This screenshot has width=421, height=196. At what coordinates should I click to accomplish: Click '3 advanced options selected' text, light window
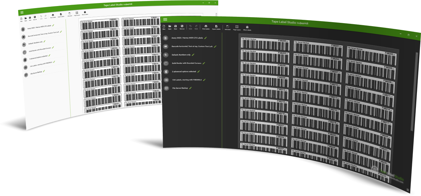point(38,57)
